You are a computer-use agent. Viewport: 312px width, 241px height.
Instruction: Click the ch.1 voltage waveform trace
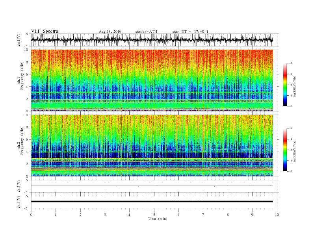point(152,40)
